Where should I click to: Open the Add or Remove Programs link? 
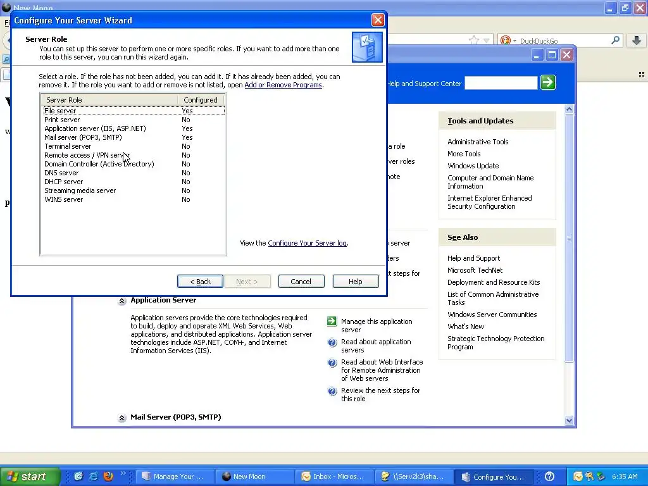pos(283,85)
